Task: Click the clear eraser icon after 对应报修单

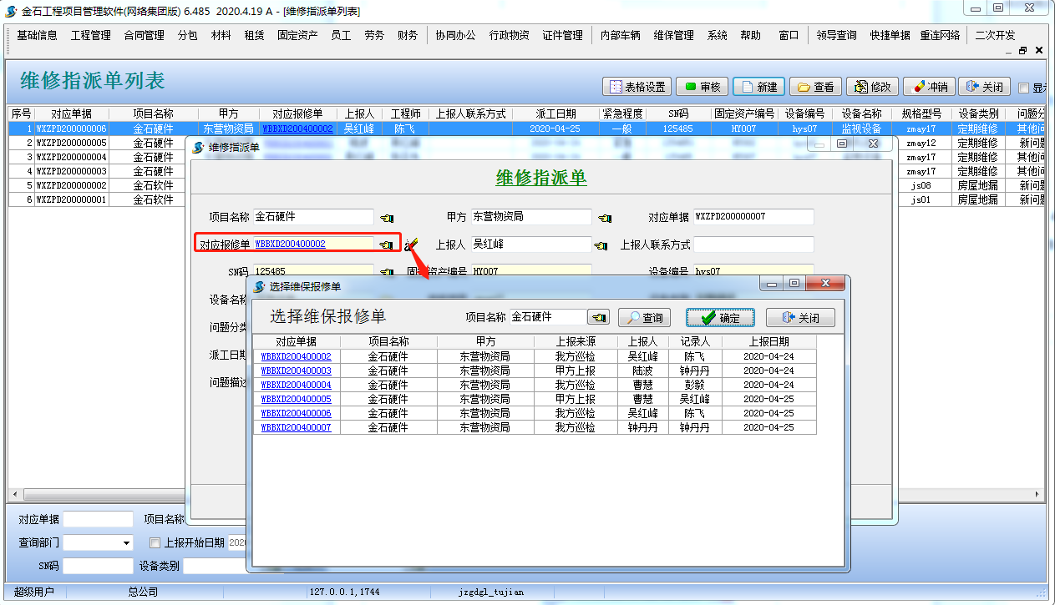Action: click(x=411, y=245)
